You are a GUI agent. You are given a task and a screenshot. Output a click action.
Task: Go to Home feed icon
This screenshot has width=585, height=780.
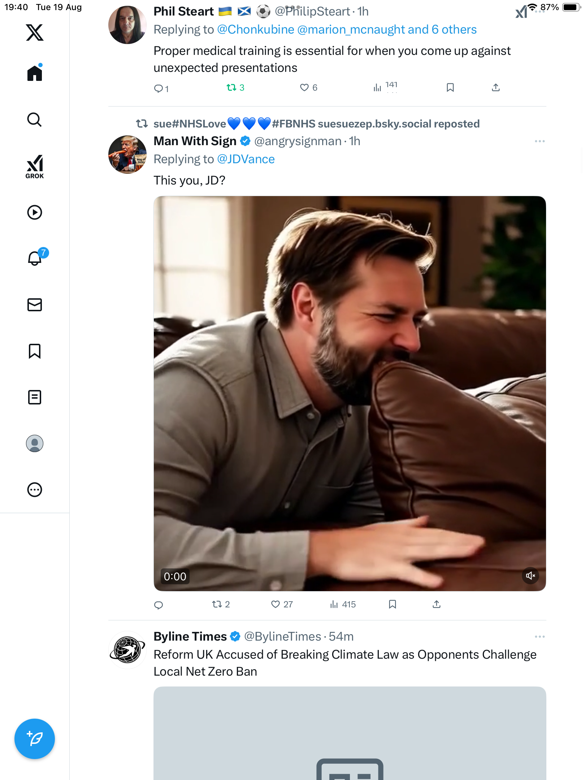pos(35,73)
